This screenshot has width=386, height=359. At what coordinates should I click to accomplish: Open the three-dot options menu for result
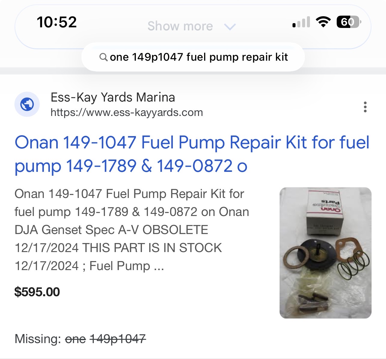pos(365,107)
